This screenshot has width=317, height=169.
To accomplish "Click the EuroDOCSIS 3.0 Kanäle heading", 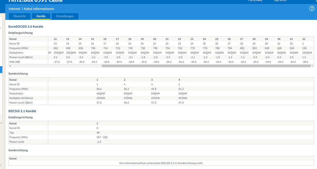I will pos(26,26).
